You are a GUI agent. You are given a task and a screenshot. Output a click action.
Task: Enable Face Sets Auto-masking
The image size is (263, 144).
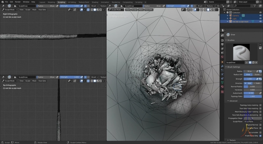(260, 109)
